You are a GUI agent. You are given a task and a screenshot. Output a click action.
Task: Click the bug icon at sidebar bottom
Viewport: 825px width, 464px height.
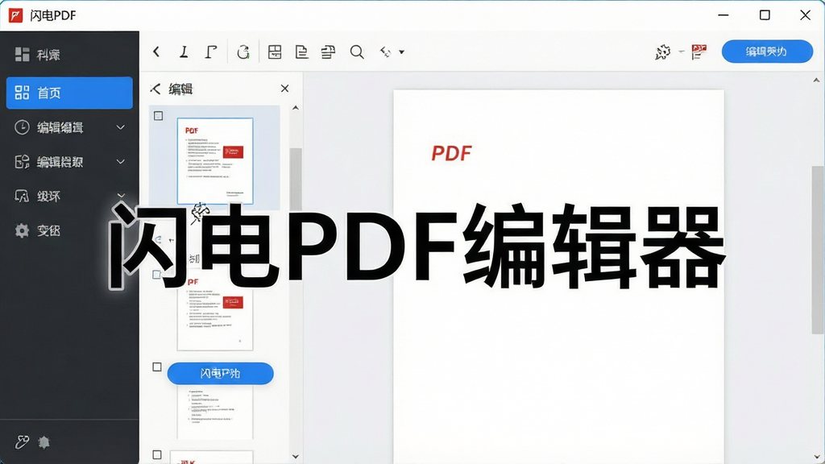(x=44, y=442)
